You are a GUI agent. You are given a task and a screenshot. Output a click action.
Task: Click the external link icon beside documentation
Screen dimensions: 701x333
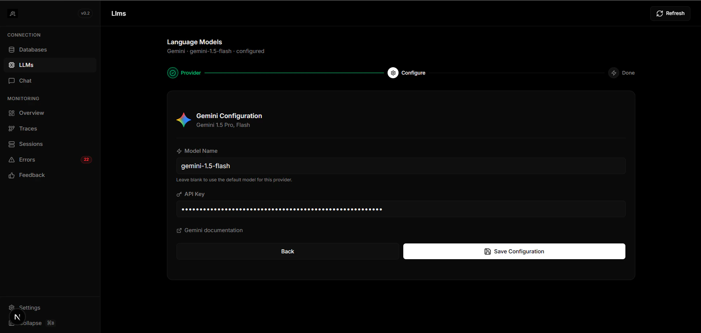pos(179,230)
